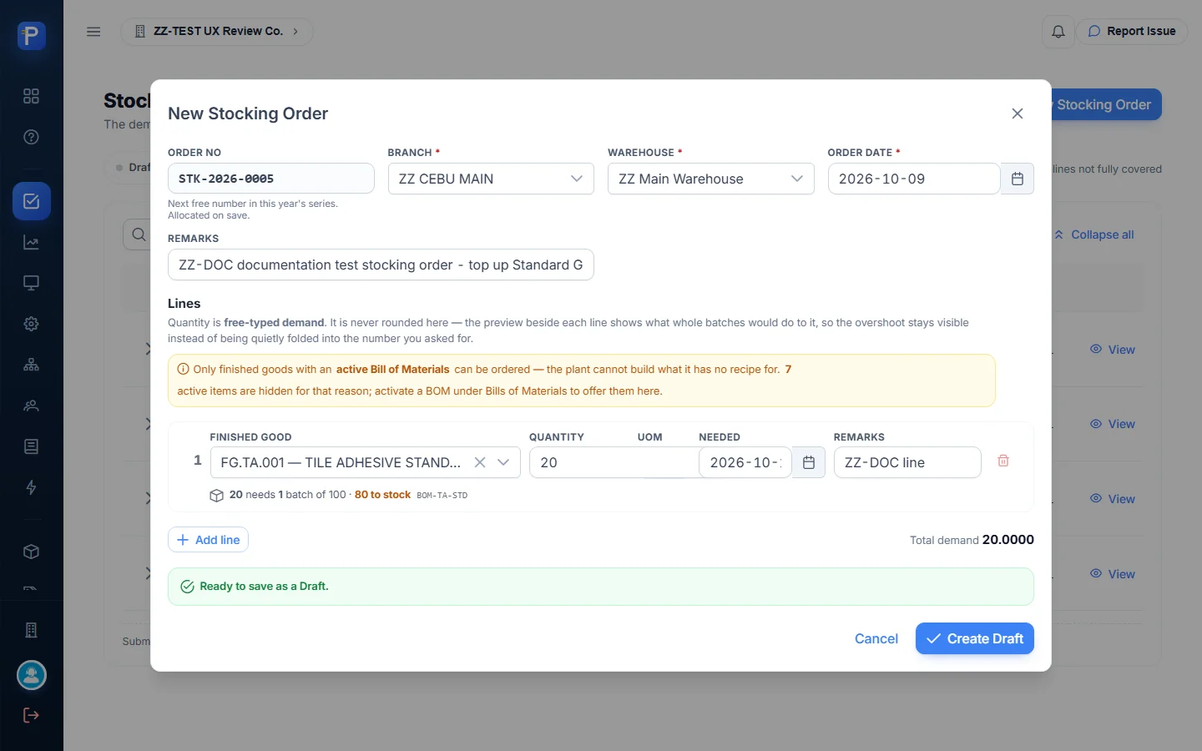Viewport: 1202px width, 751px height.
Task: Select the highlighted checkbox sidebar icon
Action: click(32, 201)
